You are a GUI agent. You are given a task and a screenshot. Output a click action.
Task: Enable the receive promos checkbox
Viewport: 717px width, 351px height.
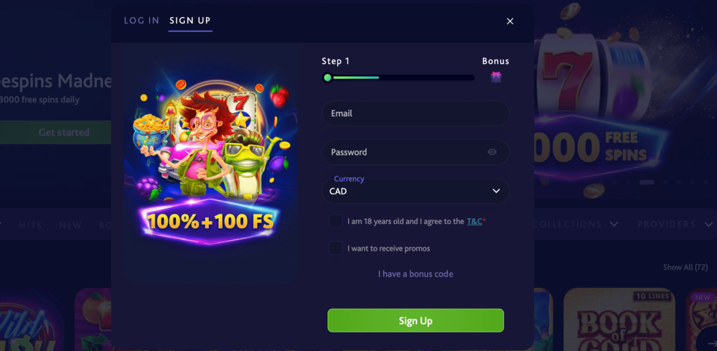point(336,248)
